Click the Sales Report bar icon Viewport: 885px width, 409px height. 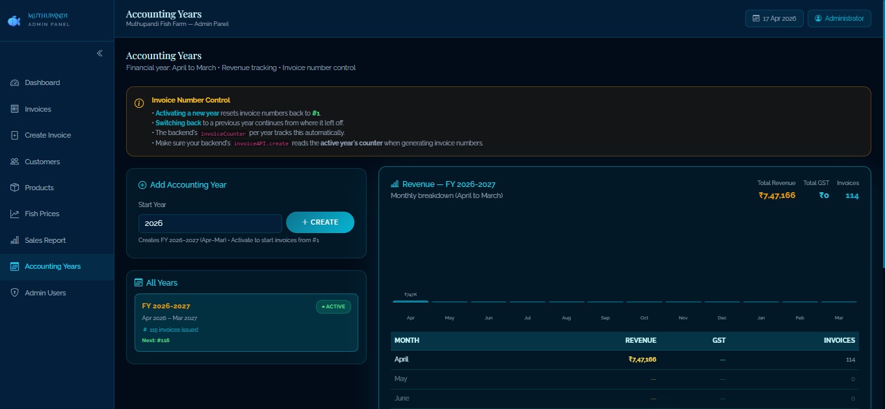15,240
